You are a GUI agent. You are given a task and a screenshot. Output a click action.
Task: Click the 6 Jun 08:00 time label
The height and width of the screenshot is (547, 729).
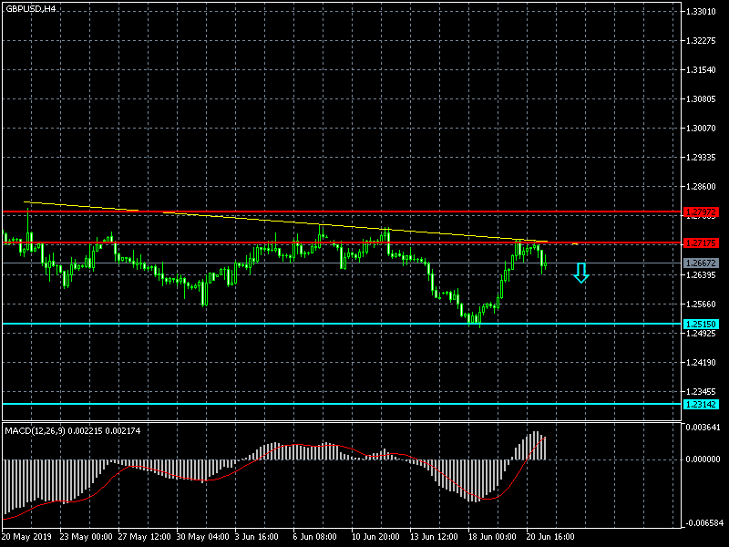(x=316, y=537)
